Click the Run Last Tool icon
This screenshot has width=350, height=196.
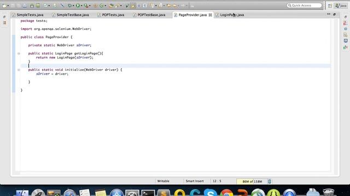point(86,6)
